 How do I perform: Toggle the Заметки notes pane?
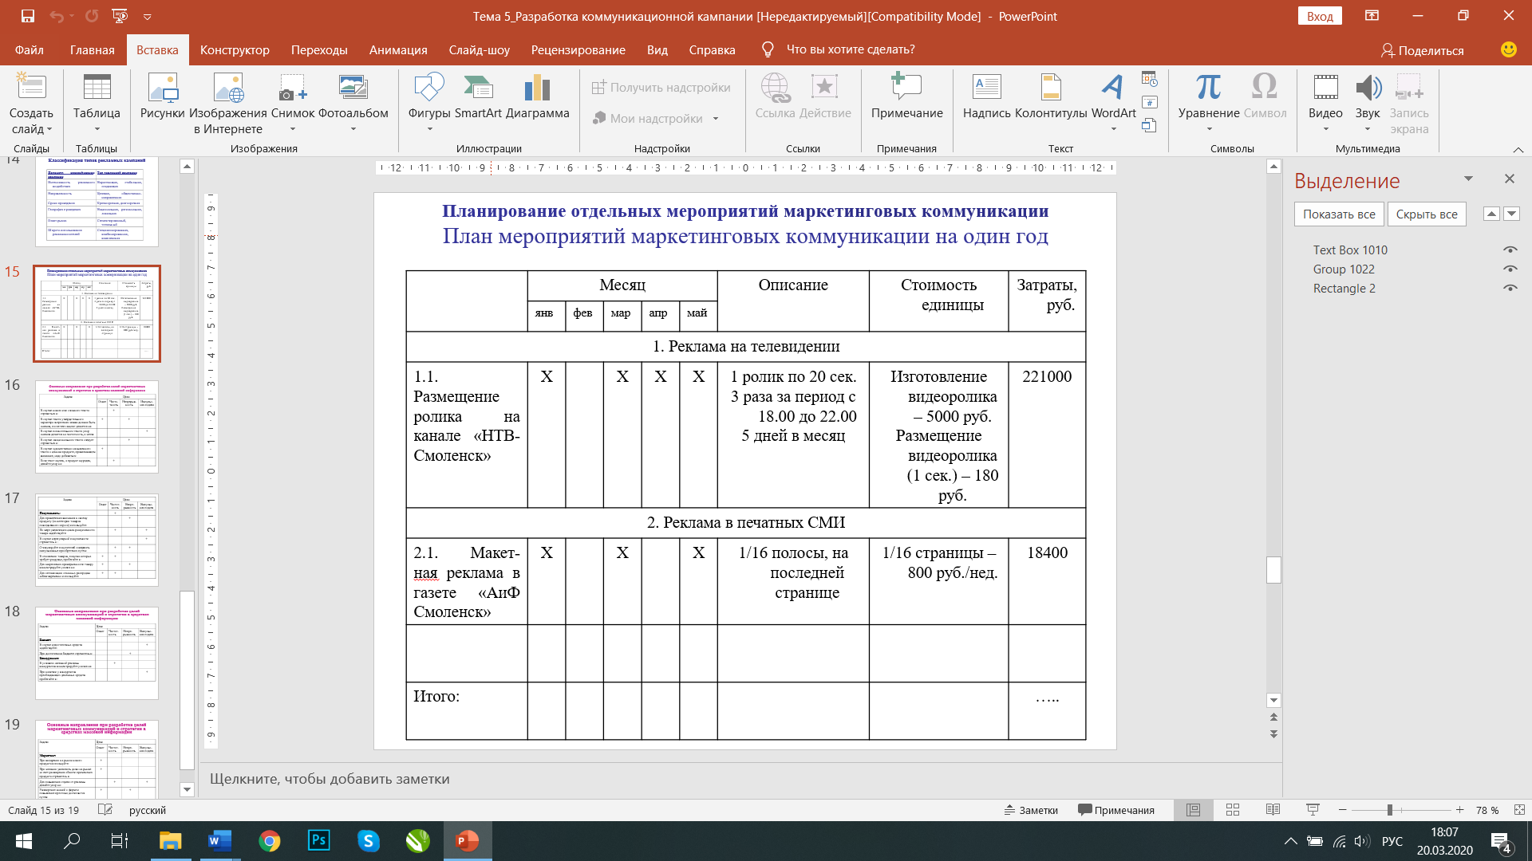(1031, 810)
